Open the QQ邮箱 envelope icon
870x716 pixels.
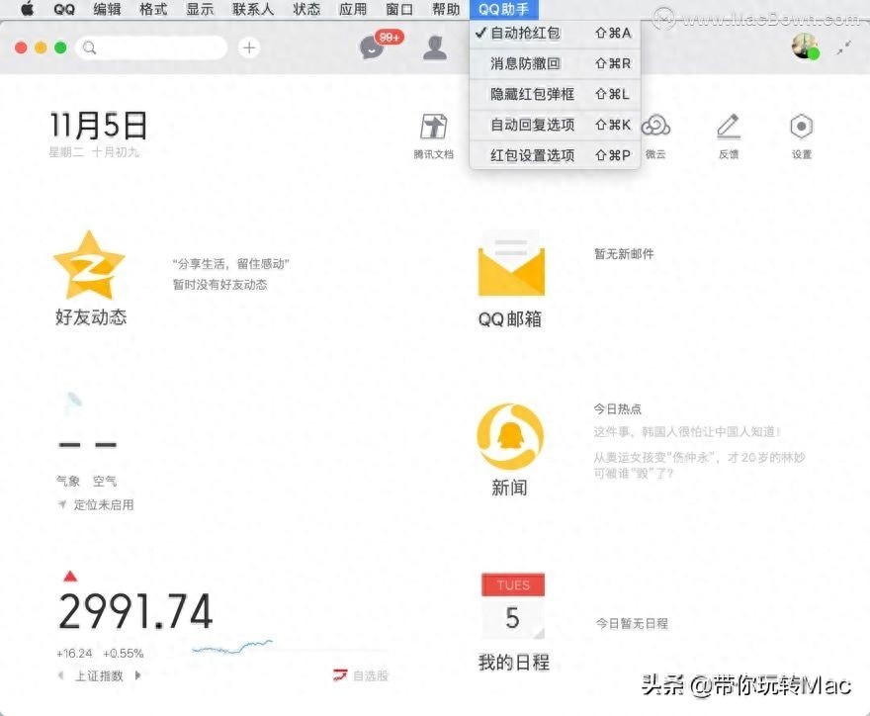point(510,265)
